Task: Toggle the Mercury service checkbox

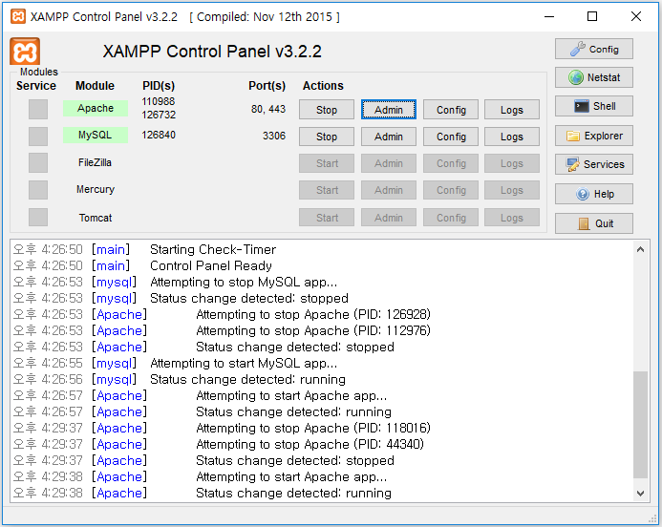Action: pyautogui.click(x=38, y=190)
